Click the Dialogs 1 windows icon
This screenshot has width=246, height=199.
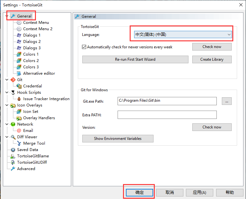point(19,35)
